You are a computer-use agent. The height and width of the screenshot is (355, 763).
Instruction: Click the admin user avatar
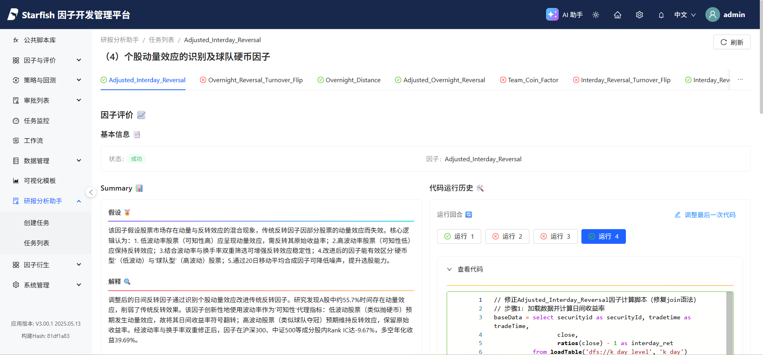(x=712, y=15)
